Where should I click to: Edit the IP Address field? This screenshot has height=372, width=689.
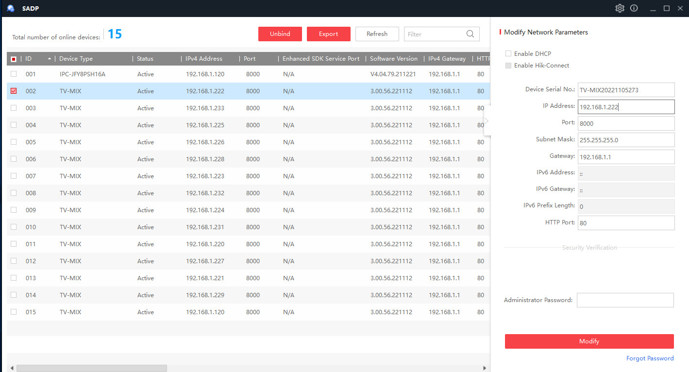[x=626, y=107]
